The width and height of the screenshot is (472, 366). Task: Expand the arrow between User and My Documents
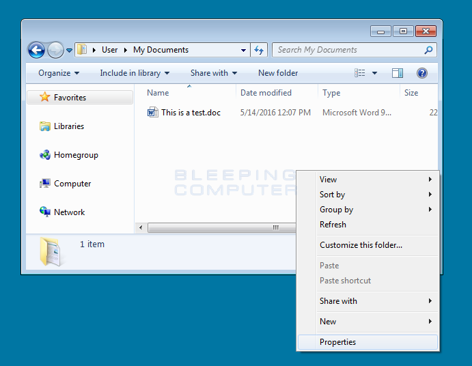(126, 50)
